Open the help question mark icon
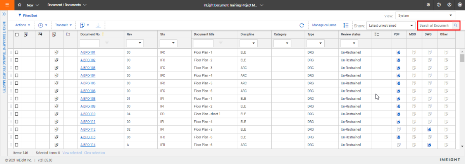The height and width of the screenshot is (164, 465). [439, 5]
